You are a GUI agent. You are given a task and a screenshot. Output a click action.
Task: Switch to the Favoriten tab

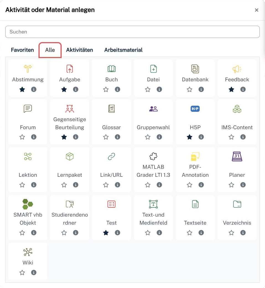tap(22, 50)
